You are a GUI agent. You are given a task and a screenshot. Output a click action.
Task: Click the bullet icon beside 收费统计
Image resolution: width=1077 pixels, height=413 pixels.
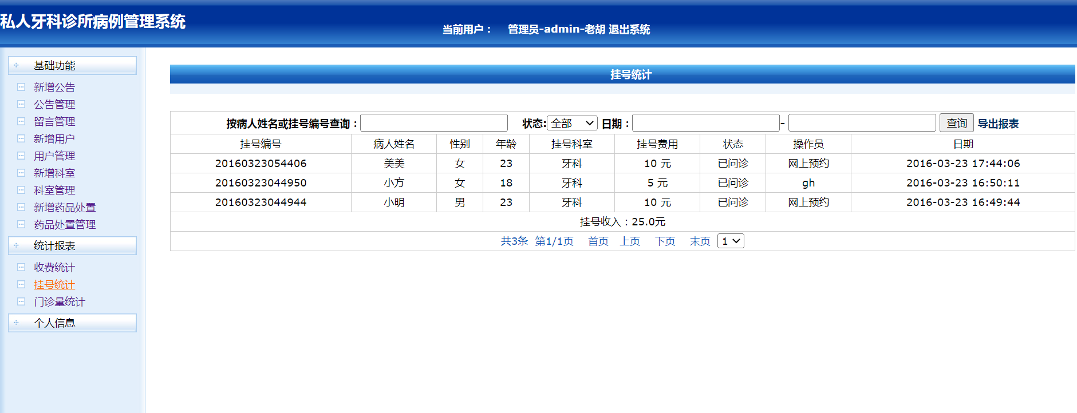tap(21, 267)
